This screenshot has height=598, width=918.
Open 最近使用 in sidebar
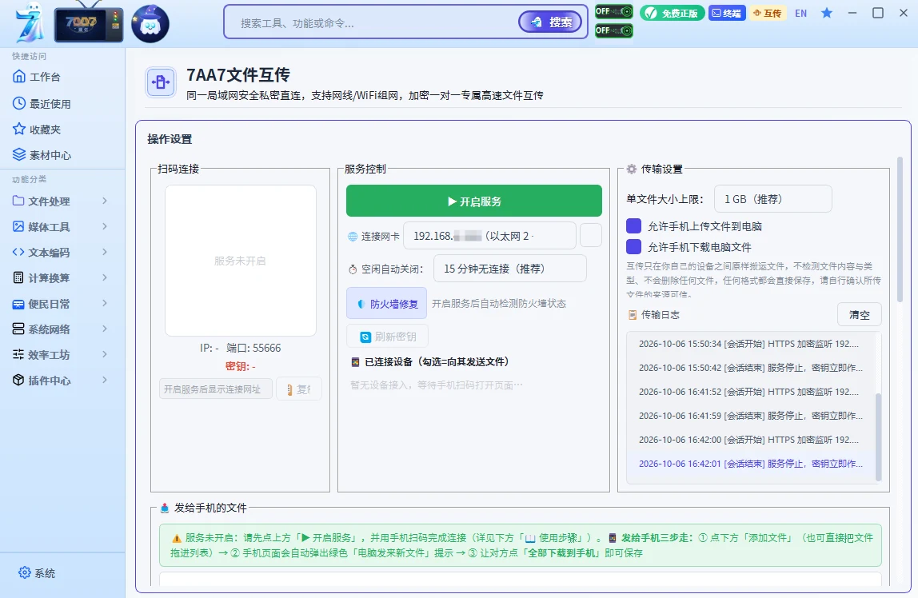tap(42, 104)
